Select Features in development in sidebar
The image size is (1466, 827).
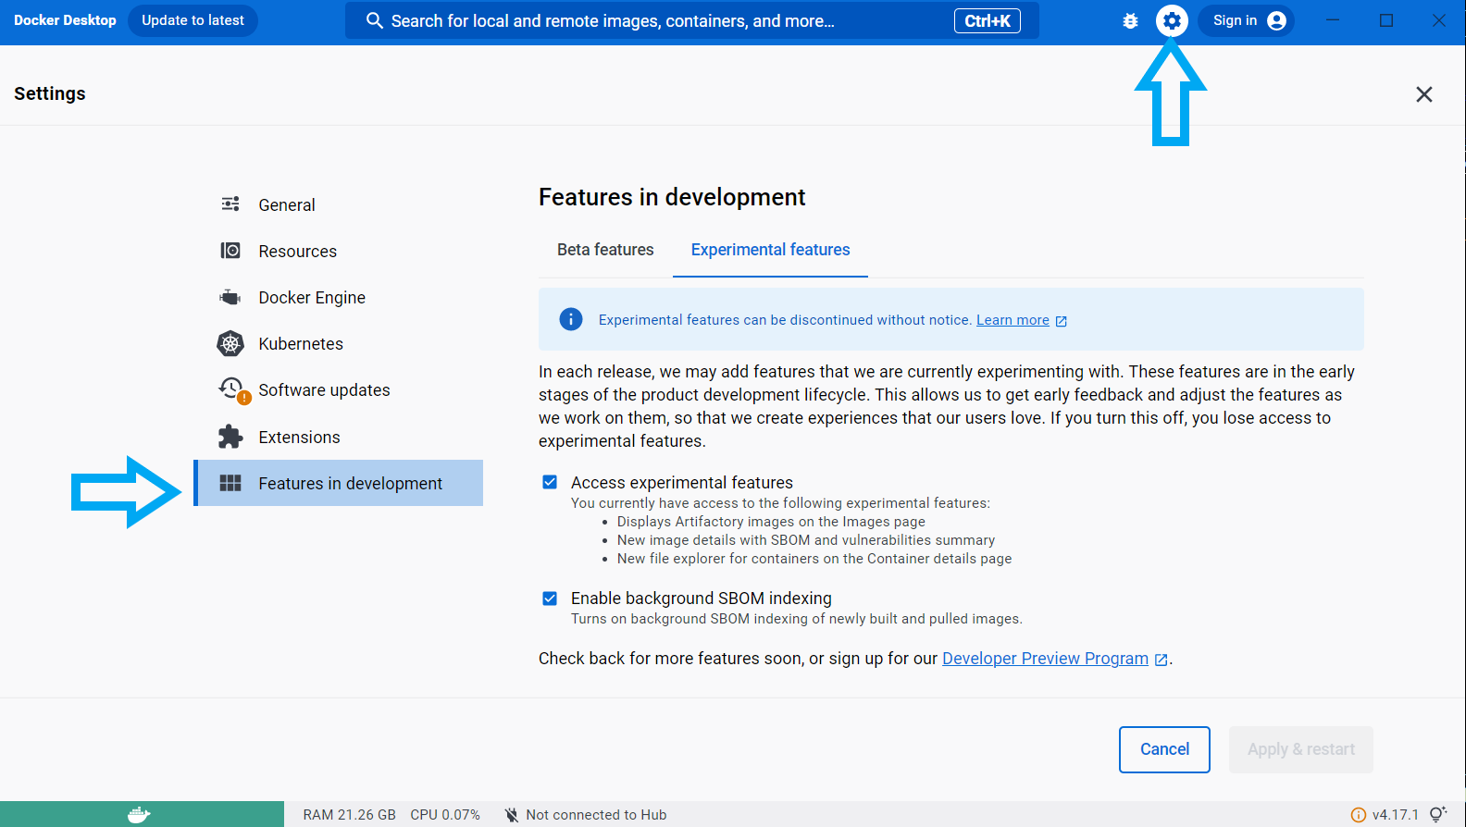coord(339,483)
